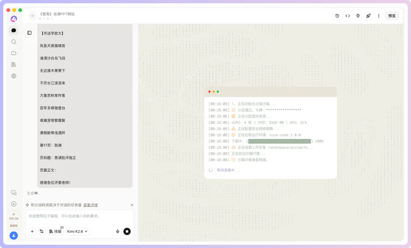Click the download progress bar at 100%

[x=279, y=141]
